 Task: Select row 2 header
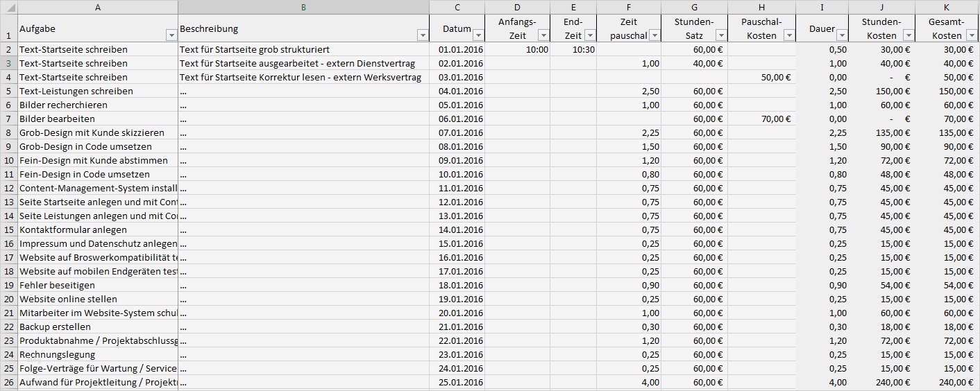(9, 49)
